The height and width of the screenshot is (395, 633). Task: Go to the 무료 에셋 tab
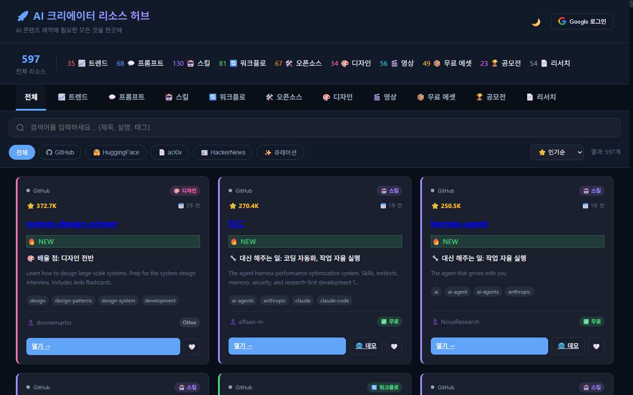click(436, 97)
